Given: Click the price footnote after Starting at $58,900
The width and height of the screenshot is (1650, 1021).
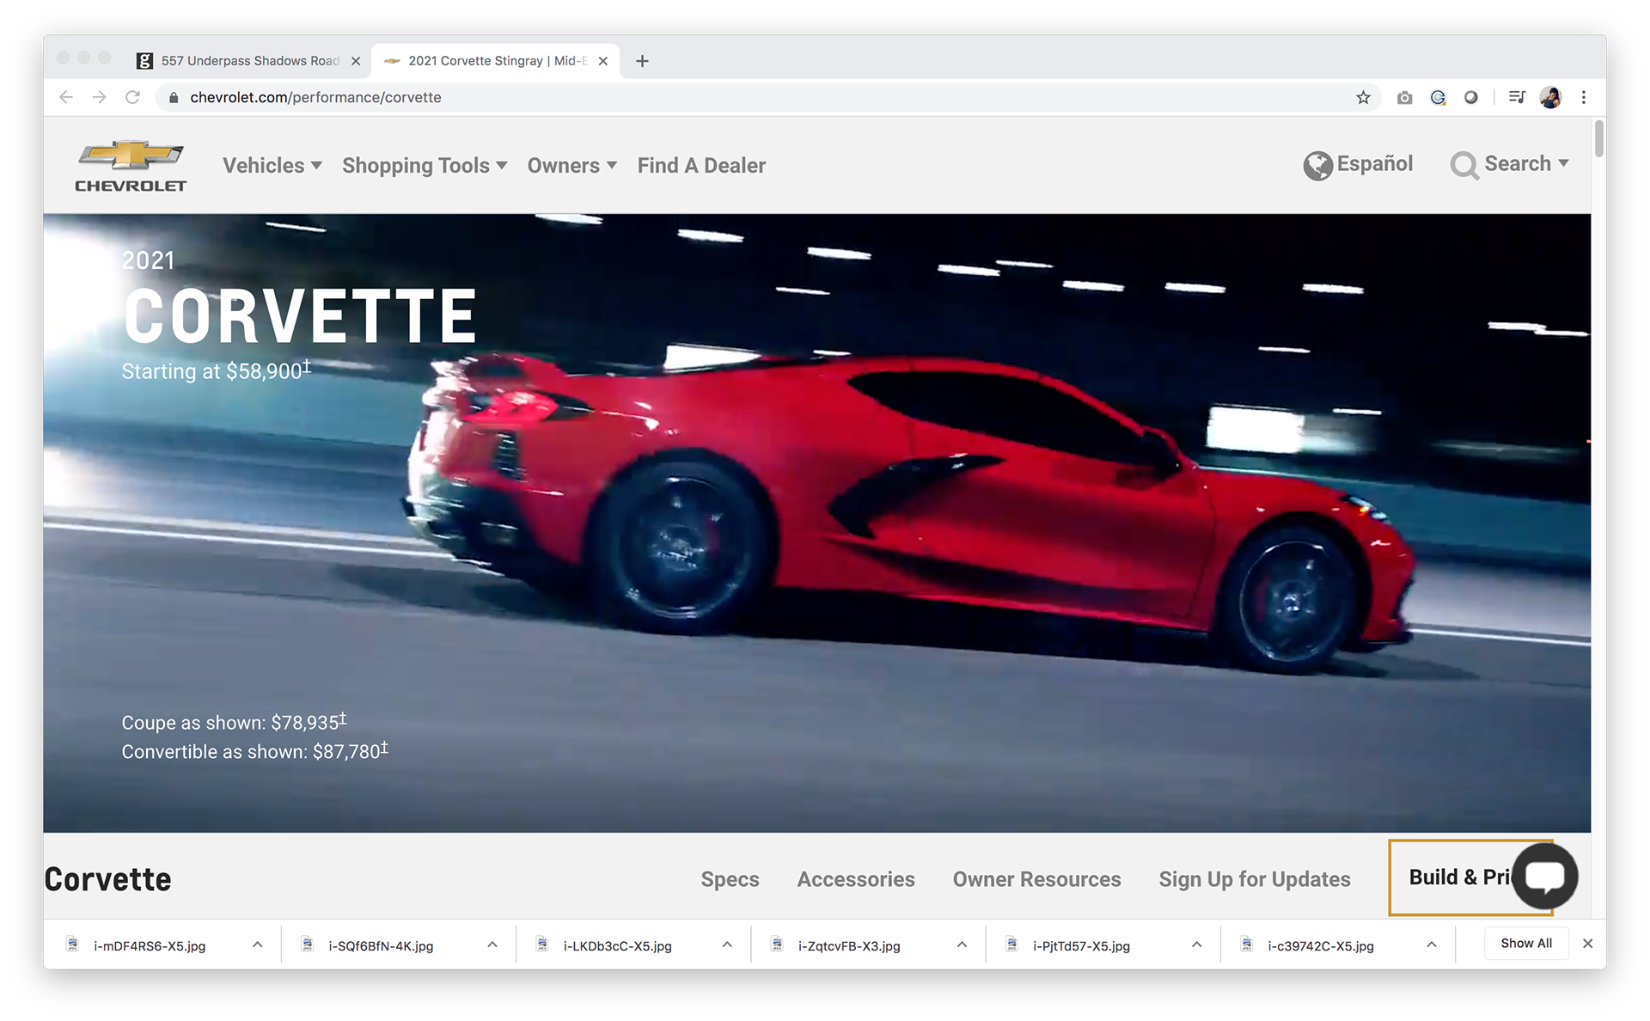Looking at the screenshot, I should 307,366.
